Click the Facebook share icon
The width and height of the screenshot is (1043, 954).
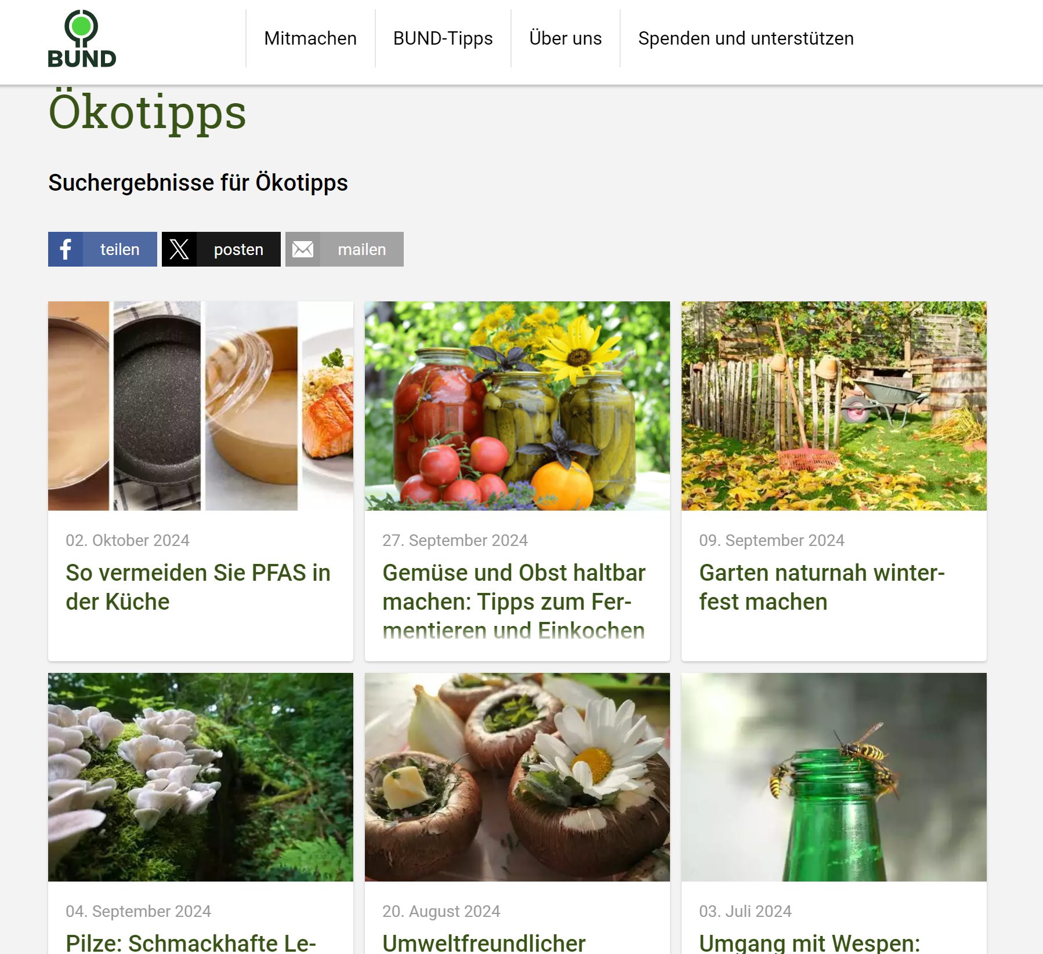[66, 249]
